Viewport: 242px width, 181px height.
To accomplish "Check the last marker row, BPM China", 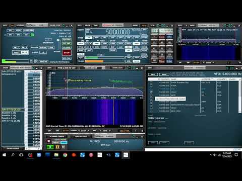I will point(151,111).
